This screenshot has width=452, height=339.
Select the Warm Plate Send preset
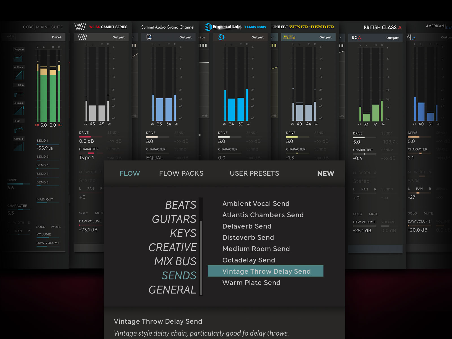(x=251, y=283)
